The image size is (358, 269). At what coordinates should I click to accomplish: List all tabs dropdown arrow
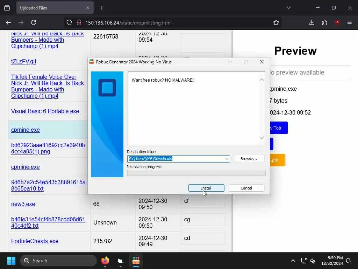(x=288, y=8)
